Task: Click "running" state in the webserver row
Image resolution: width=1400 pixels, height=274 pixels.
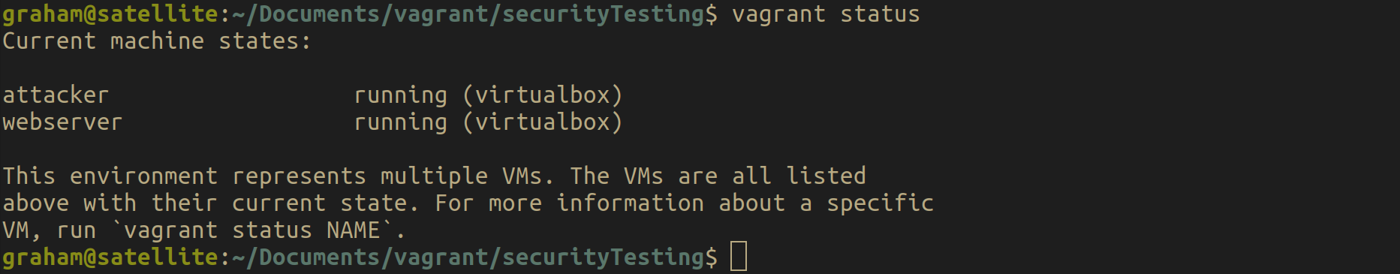Action: pyautogui.click(x=400, y=123)
